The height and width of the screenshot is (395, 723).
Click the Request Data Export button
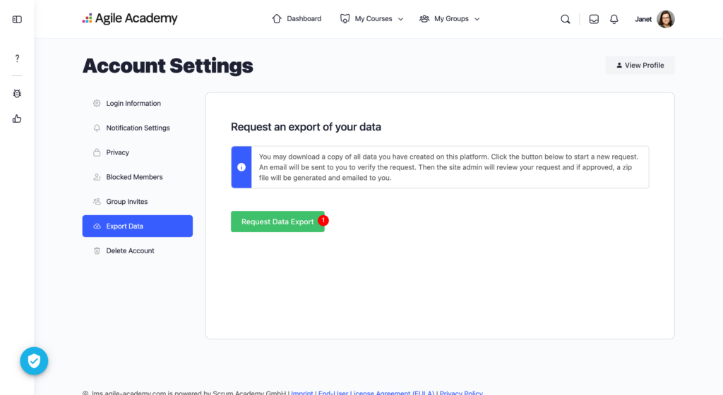pyautogui.click(x=277, y=221)
